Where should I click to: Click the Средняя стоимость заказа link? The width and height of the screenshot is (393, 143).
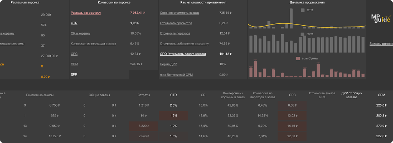[180, 13]
